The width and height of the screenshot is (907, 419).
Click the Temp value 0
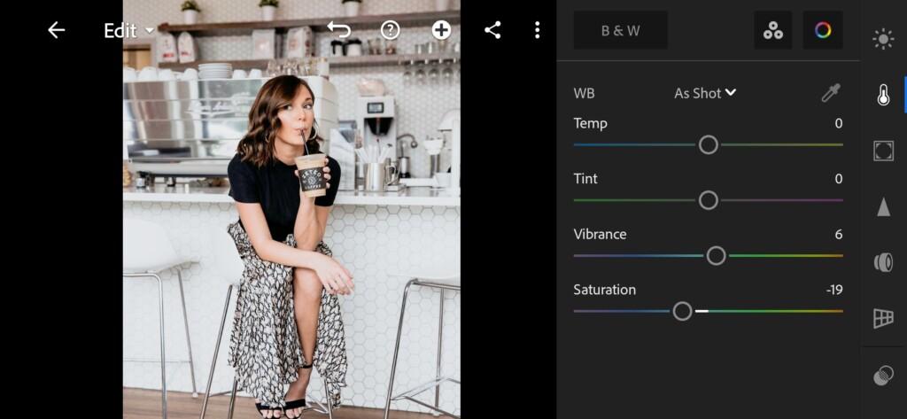838,123
